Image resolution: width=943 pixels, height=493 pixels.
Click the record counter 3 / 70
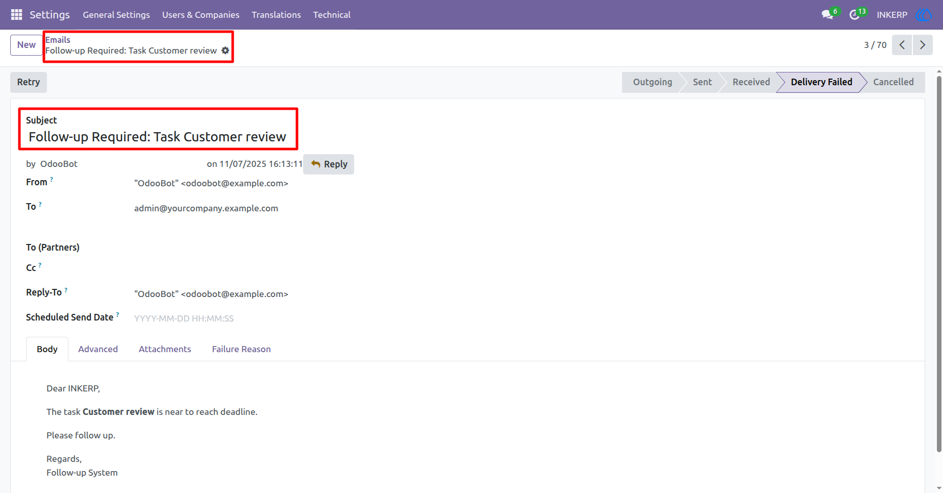[875, 45]
